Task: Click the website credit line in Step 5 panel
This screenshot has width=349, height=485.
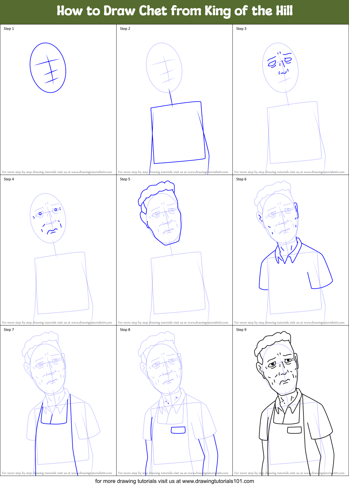Action: [173, 323]
